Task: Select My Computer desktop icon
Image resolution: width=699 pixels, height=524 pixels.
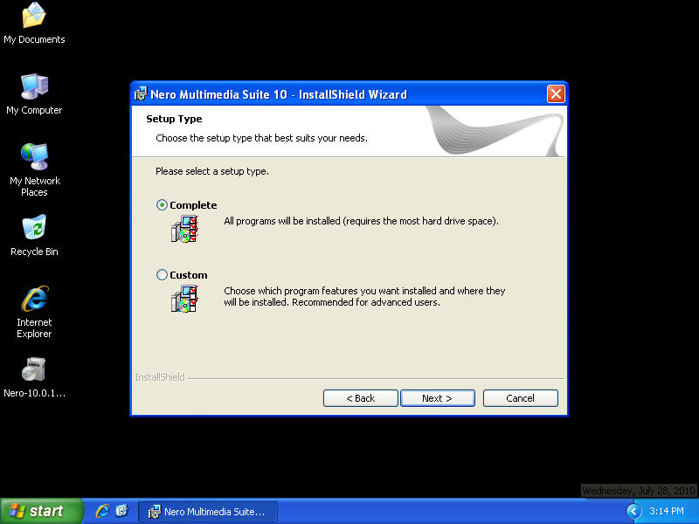Action: (x=34, y=94)
